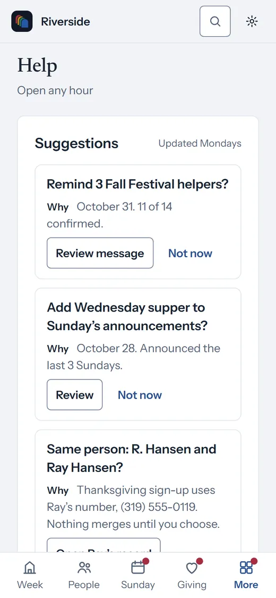Image resolution: width=276 pixels, height=598 pixels.
Task: Open the Giving heart icon
Action: tap(192, 568)
